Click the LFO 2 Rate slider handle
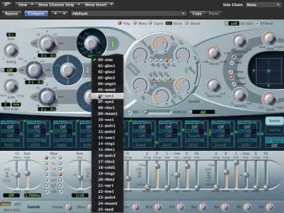 pyautogui.click(x=80, y=177)
